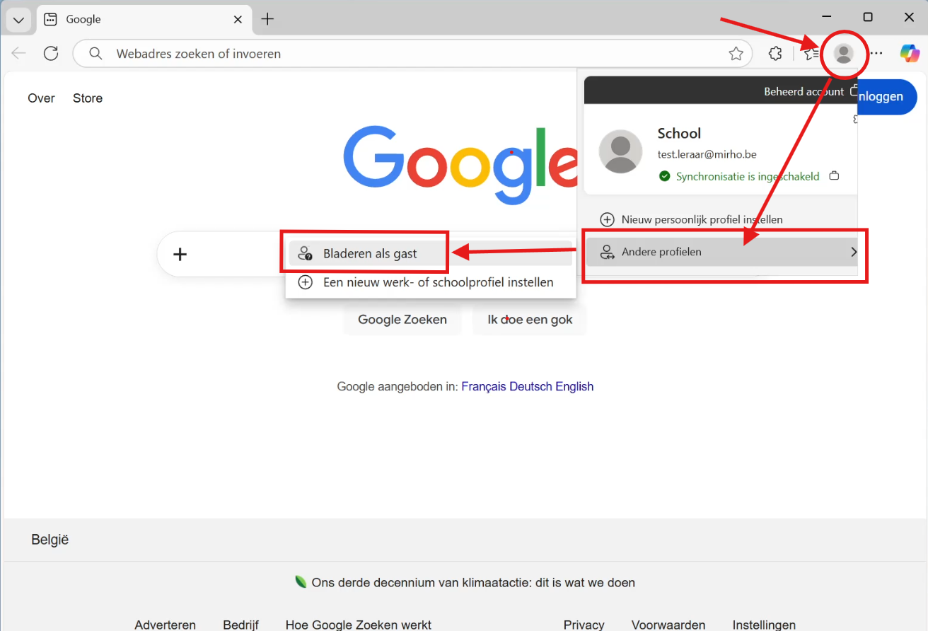
Task: Click the profile avatar icon in toolbar
Action: [x=843, y=54]
